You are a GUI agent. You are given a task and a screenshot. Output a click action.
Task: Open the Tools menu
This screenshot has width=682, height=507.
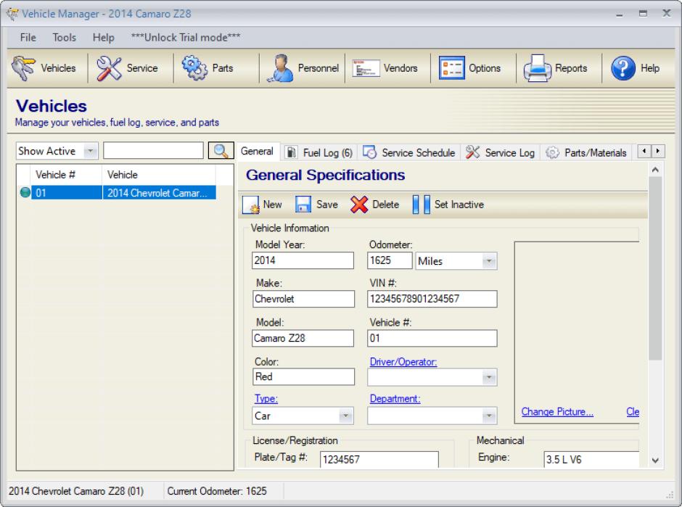(x=65, y=38)
